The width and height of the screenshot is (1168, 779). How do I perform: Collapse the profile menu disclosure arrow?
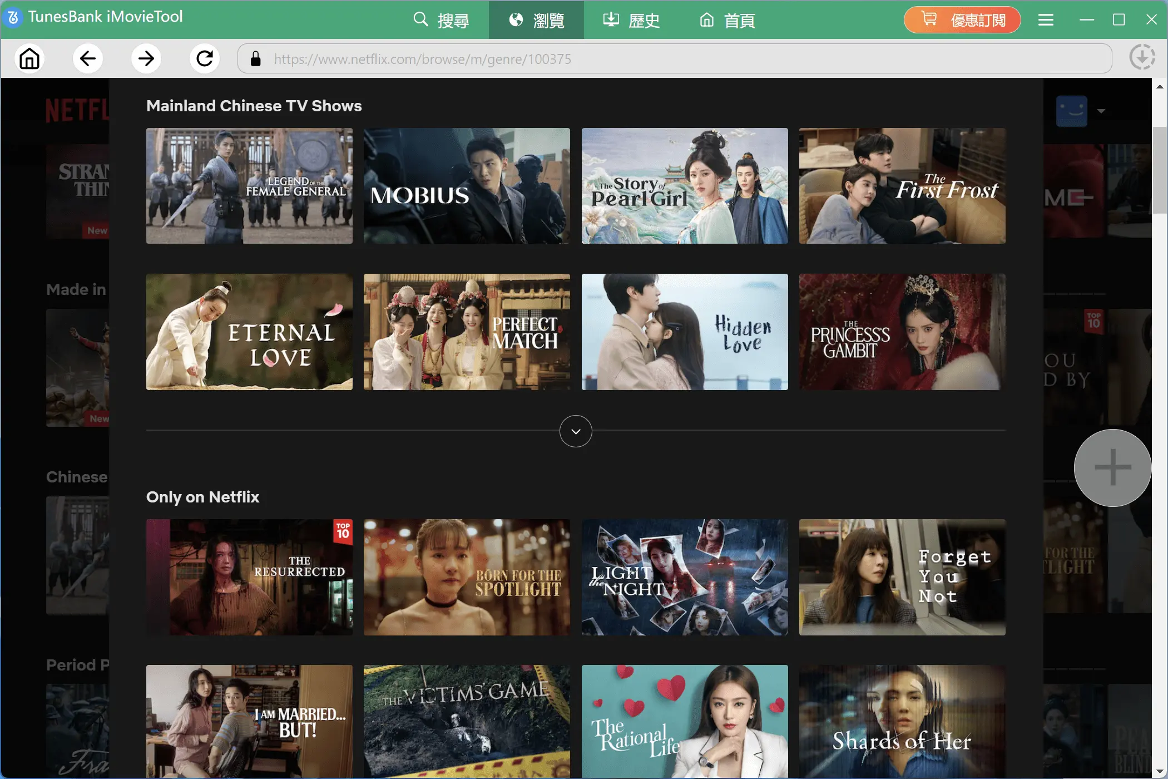[1100, 111]
